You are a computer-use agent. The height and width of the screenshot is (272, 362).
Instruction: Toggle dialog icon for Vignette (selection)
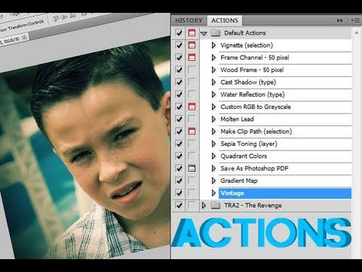pos(192,45)
